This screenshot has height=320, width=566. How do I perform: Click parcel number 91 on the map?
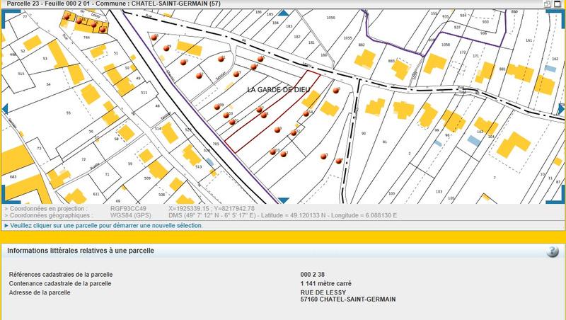click(x=384, y=142)
